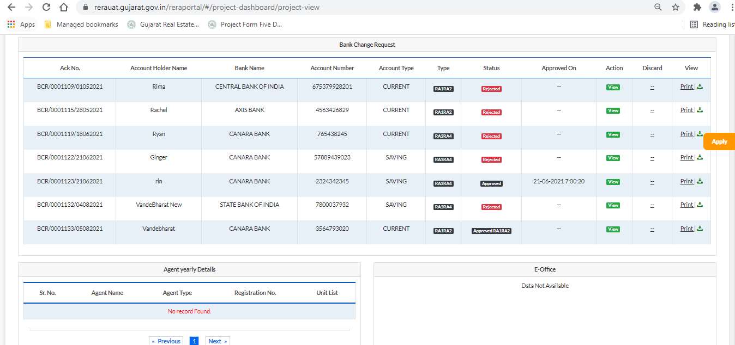Screen dimensions: 735x345
Task: Open the Apps shortcut in bookmarks bar
Action: 21,24
